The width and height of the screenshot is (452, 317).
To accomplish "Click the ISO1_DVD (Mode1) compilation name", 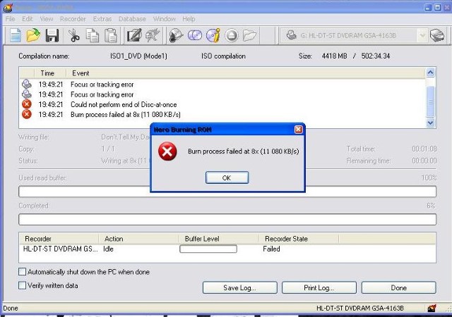I will (138, 56).
